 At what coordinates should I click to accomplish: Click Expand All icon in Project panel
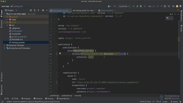point(35,10)
